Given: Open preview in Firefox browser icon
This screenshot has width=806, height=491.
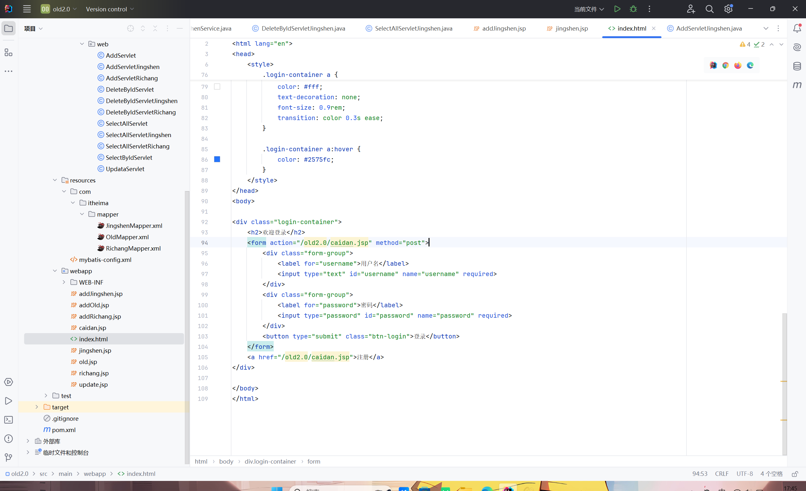Looking at the screenshot, I should click(x=738, y=65).
